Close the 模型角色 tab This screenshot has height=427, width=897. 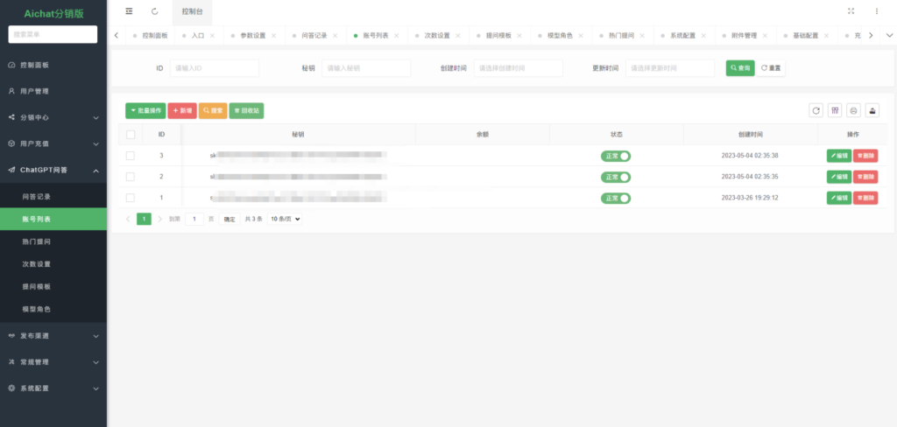point(581,36)
